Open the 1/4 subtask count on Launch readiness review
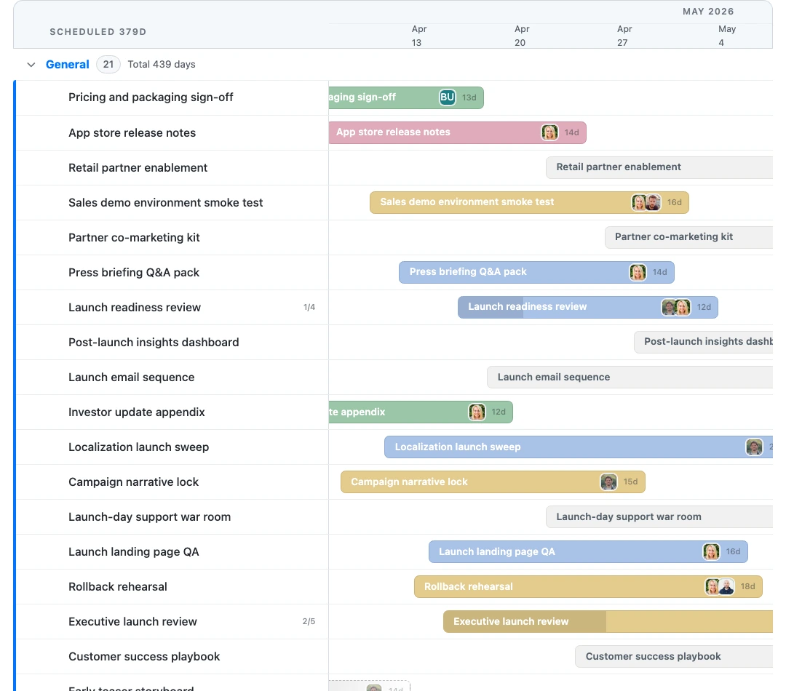Viewport: 786px width, 691px height. click(309, 307)
